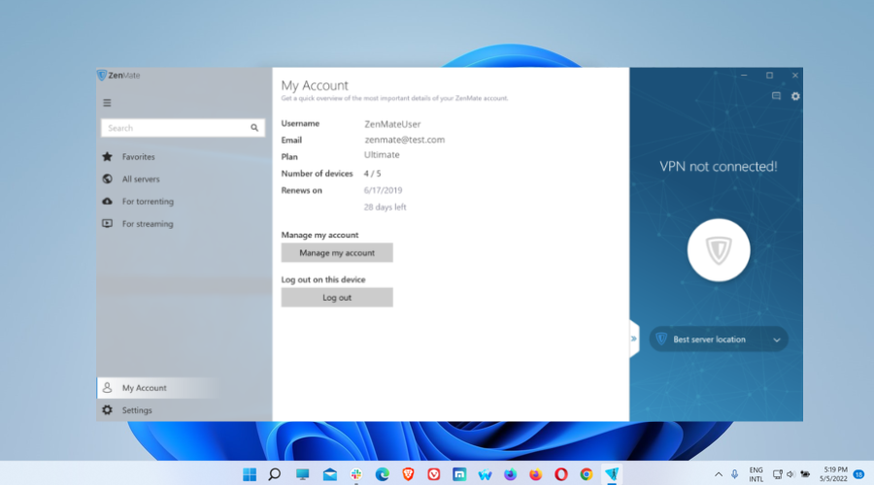Click the renewal date 6/17/2019
The width and height of the screenshot is (874, 485).
pos(383,190)
